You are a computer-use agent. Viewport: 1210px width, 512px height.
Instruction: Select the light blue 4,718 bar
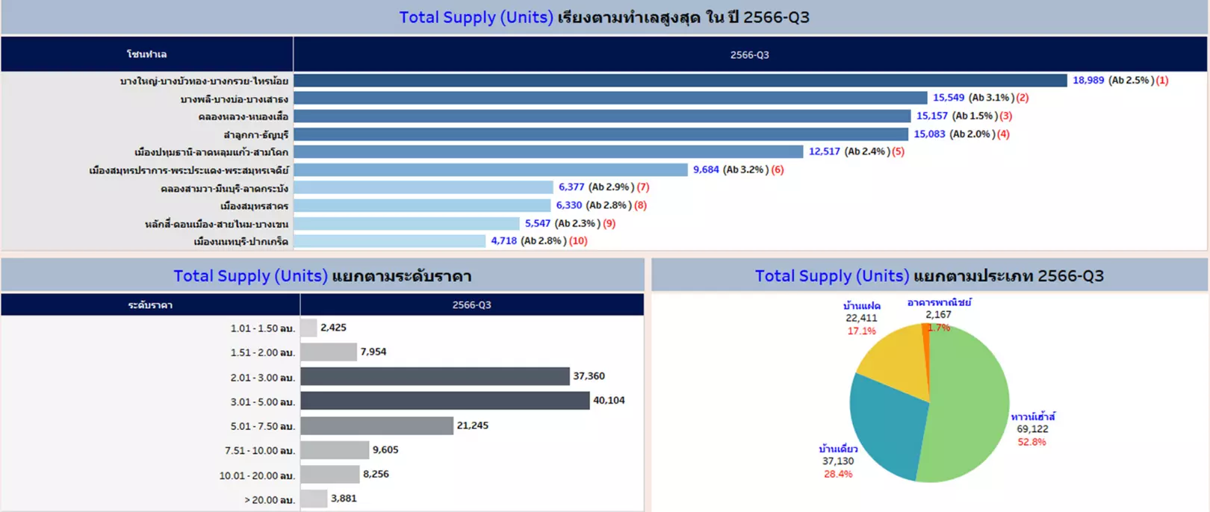click(x=390, y=241)
